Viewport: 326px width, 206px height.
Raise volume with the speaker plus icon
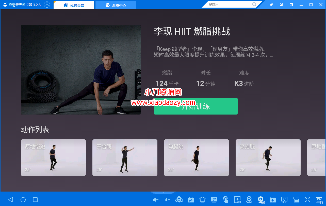(x=167, y=200)
